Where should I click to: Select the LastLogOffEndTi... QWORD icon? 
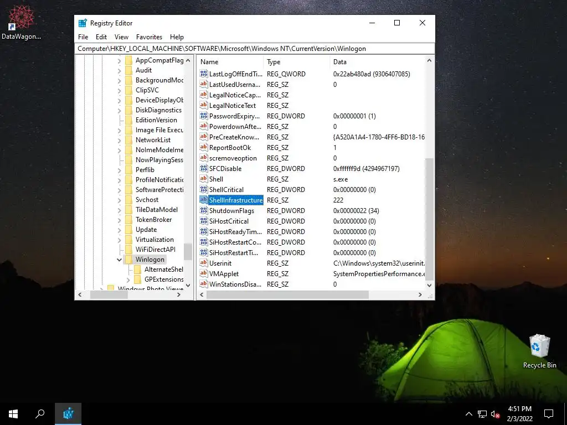(204, 74)
